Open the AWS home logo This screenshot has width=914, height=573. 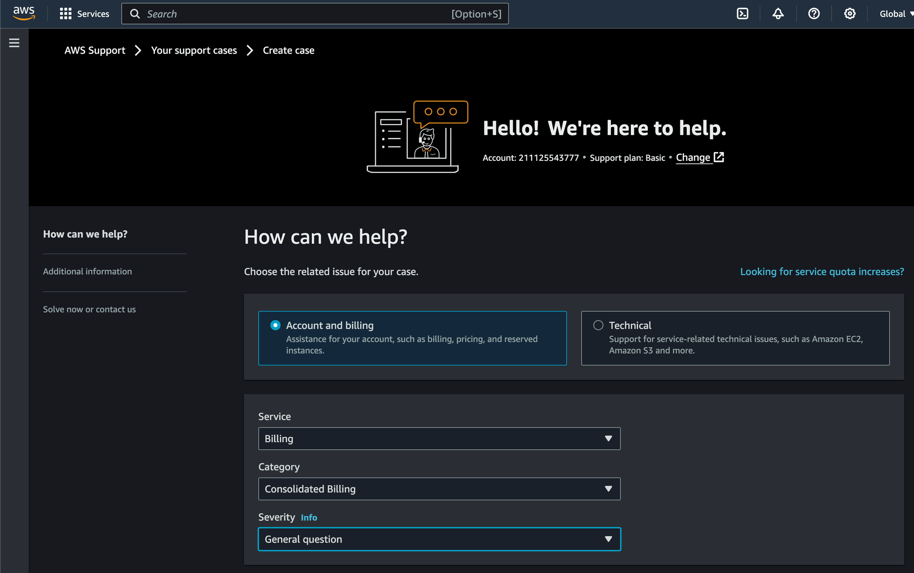[x=24, y=14]
